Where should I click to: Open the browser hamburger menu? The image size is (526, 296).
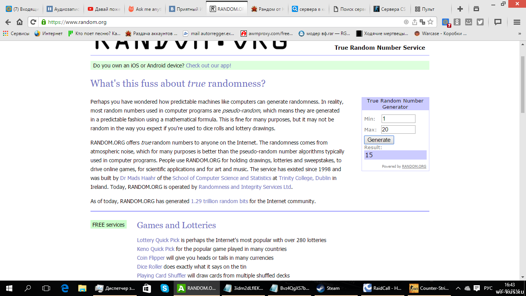[517, 22]
